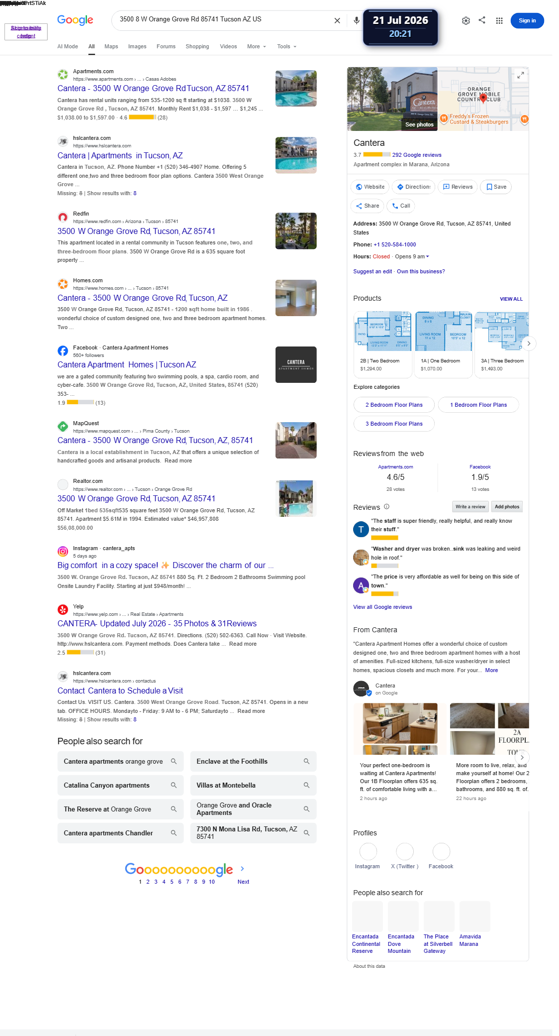Open Contact Cantera to Schedule a Visit
This screenshot has height=1036, width=559.
point(120,691)
